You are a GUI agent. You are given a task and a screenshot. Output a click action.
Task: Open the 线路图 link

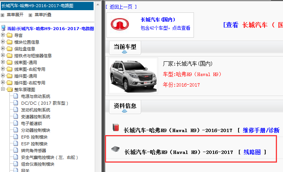pos(252,152)
